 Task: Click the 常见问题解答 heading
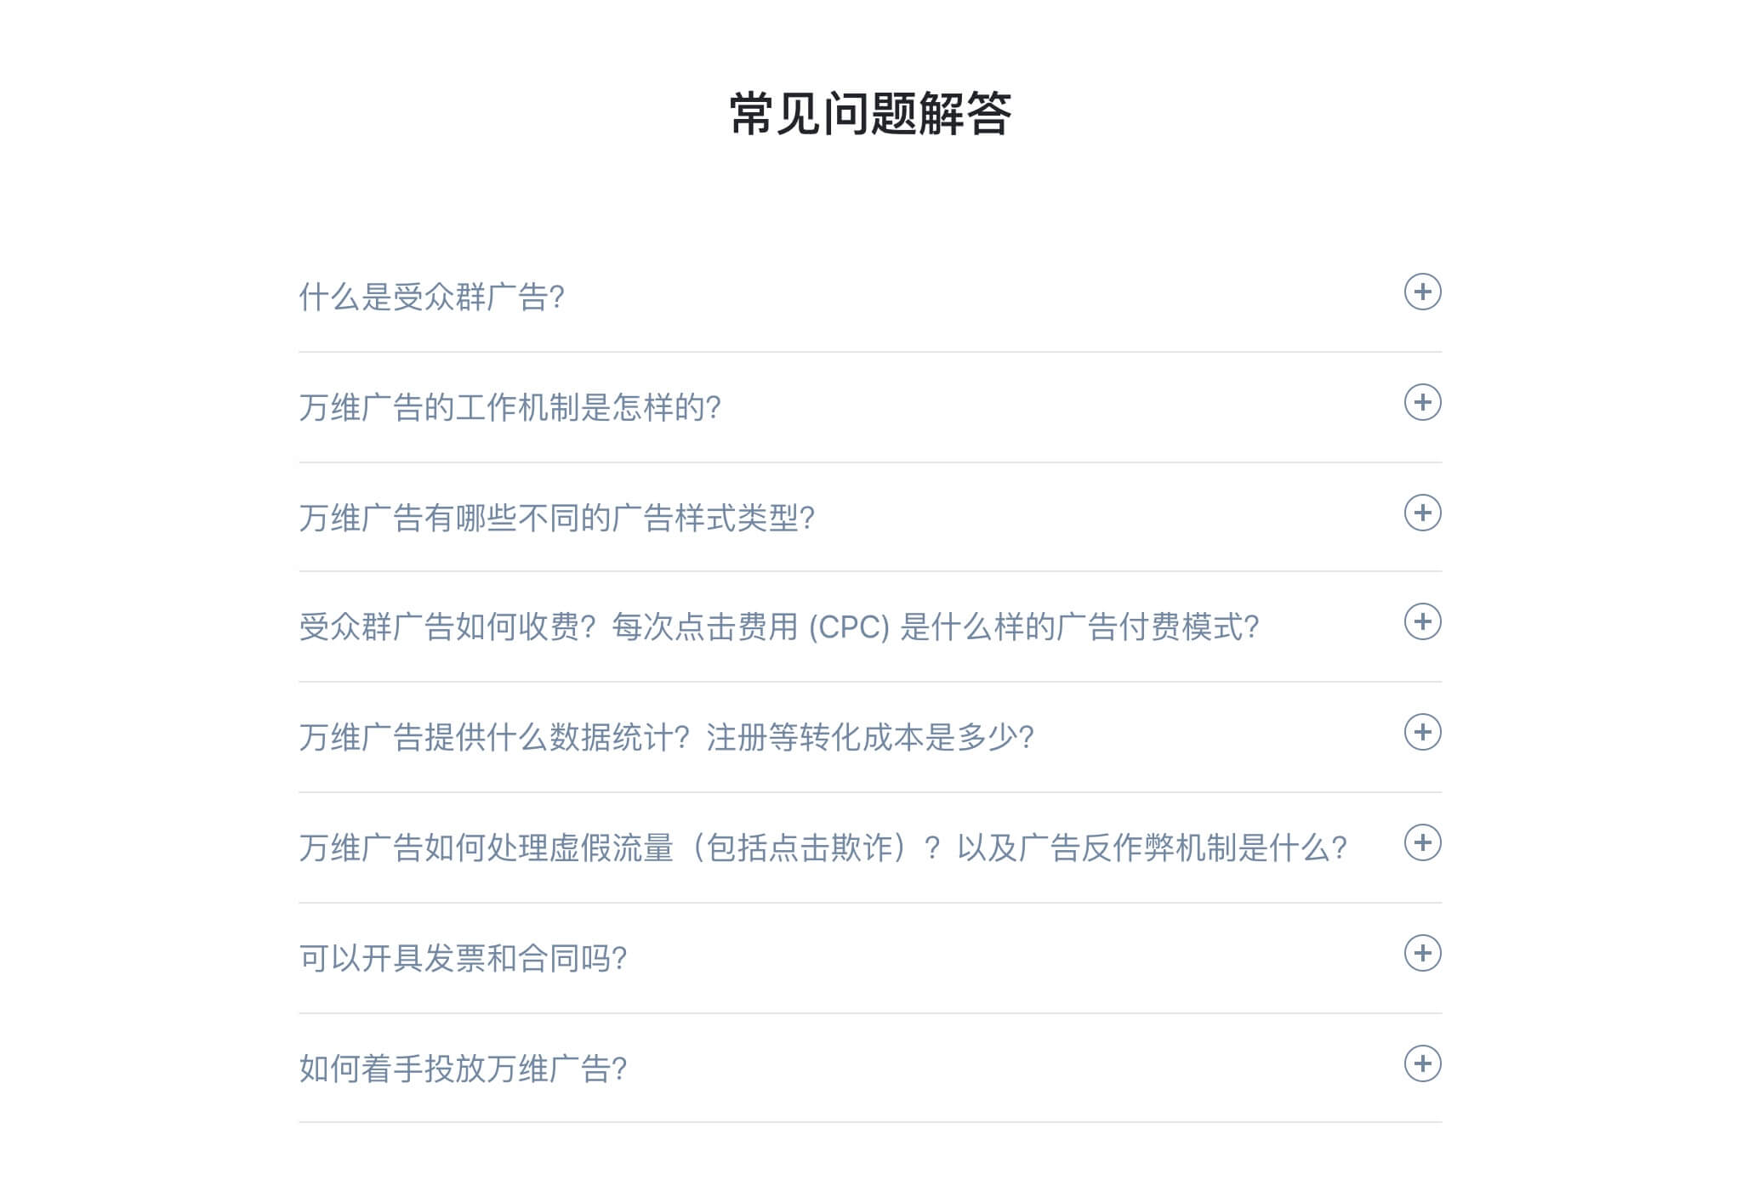point(870,114)
